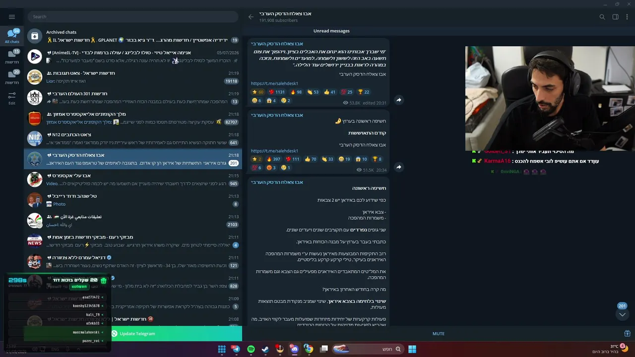Jump to newest messages via down chevron
The width and height of the screenshot is (635, 357).
[622, 314]
